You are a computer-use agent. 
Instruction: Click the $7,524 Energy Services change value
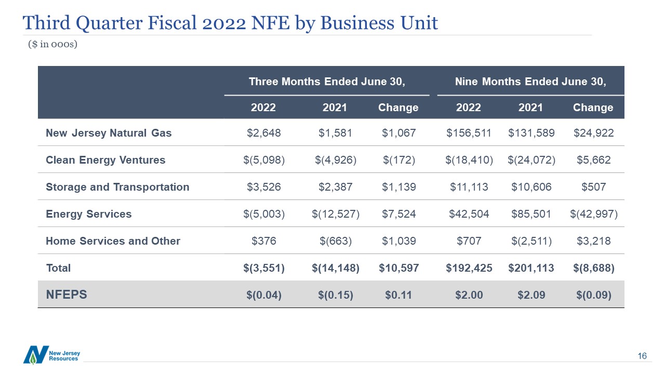398,214
